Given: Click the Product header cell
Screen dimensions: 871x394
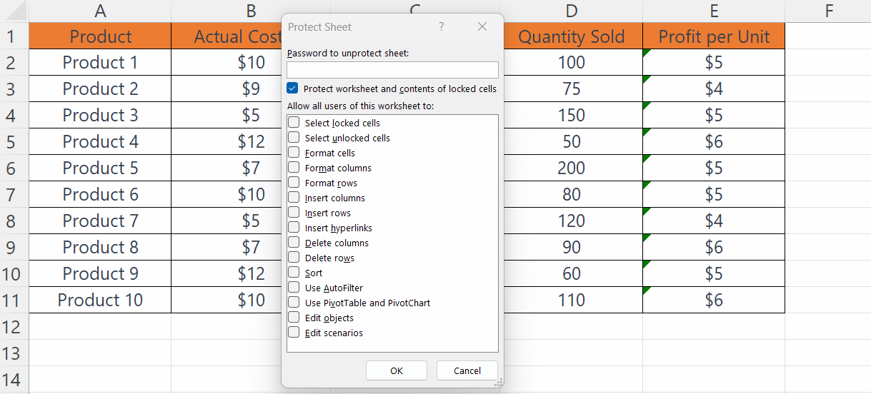Looking at the screenshot, I should 100,36.
